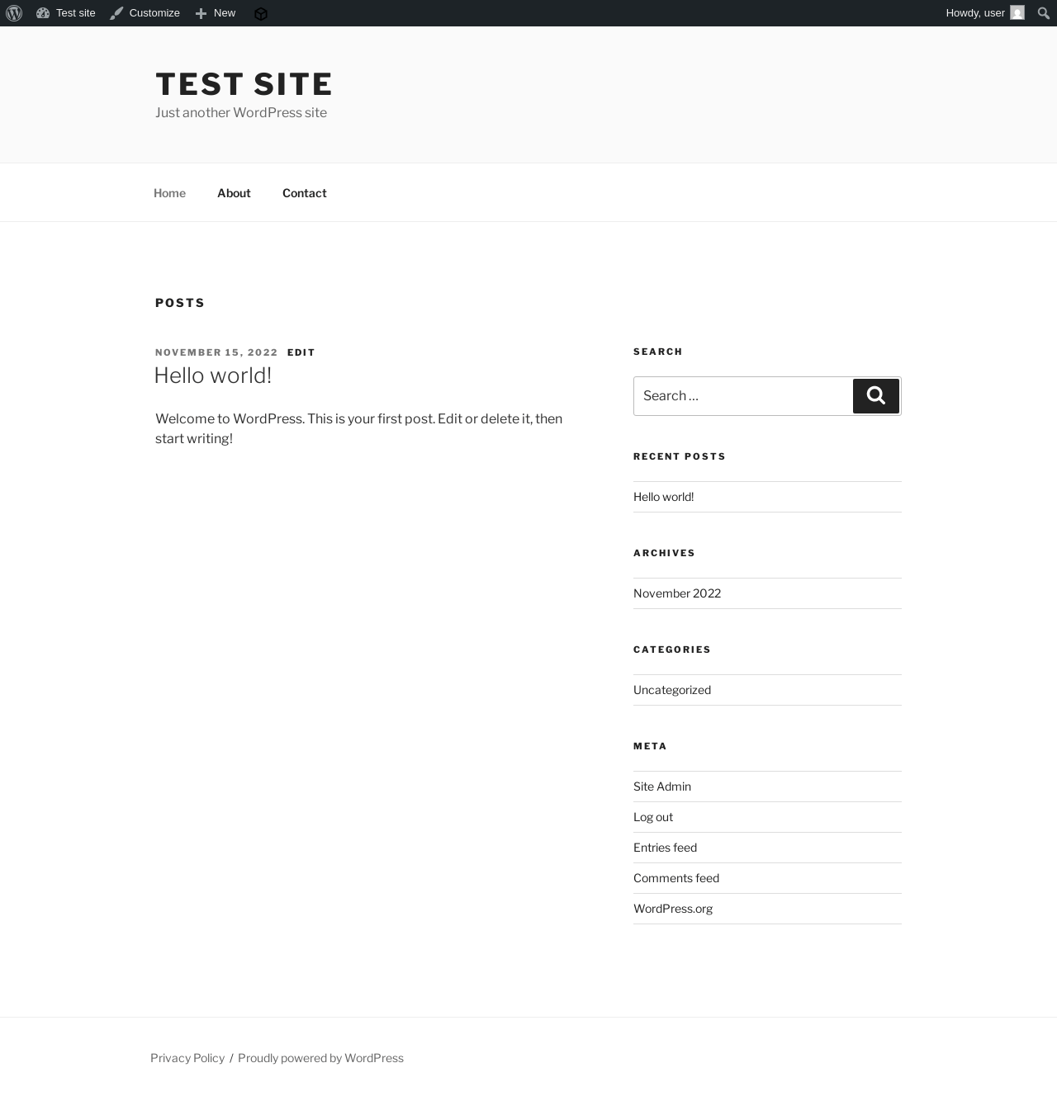
Task: Click the sidebar Search button icon
Action: 876,396
